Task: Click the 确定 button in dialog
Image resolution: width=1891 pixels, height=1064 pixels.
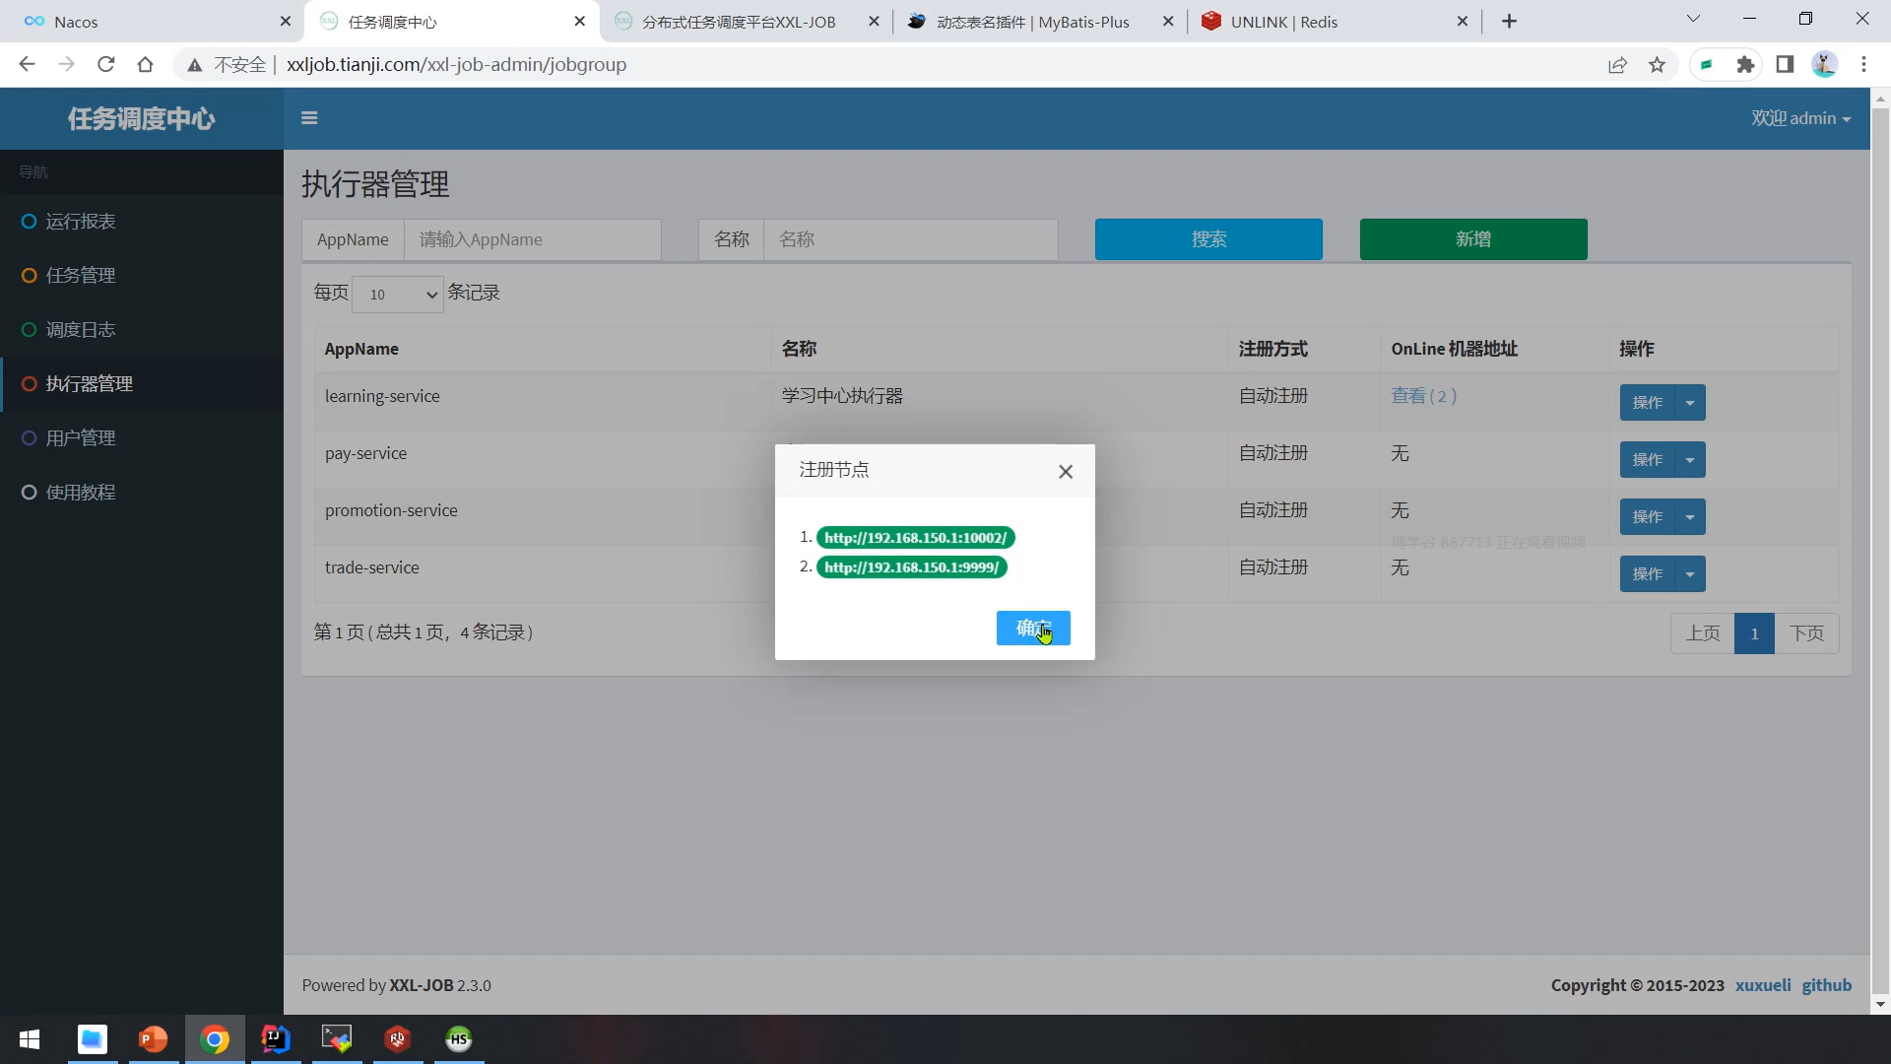Action: pyautogui.click(x=1032, y=629)
